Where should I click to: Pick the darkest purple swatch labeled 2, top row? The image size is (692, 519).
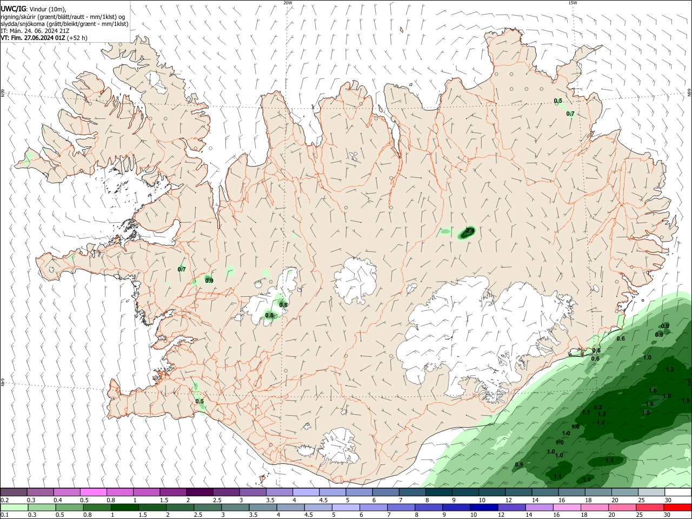pyautogui.click(x=199, y=492)
